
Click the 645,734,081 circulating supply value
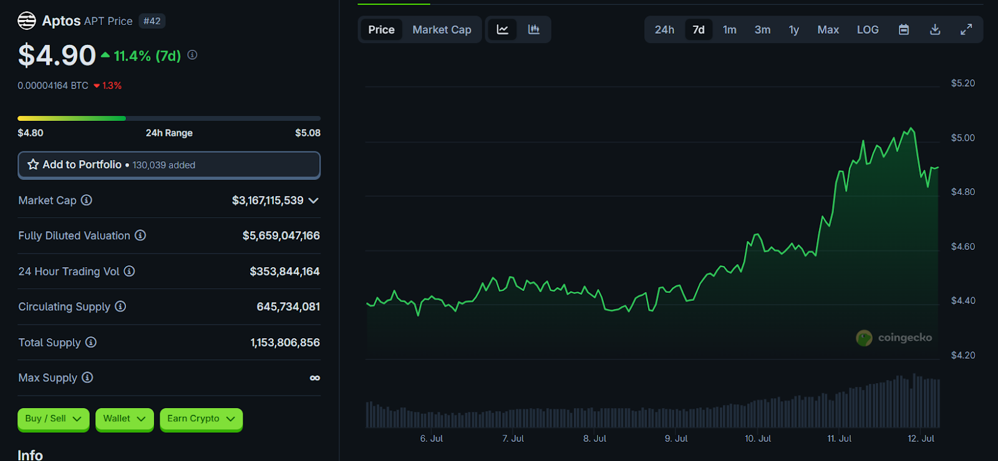point(288,307)
